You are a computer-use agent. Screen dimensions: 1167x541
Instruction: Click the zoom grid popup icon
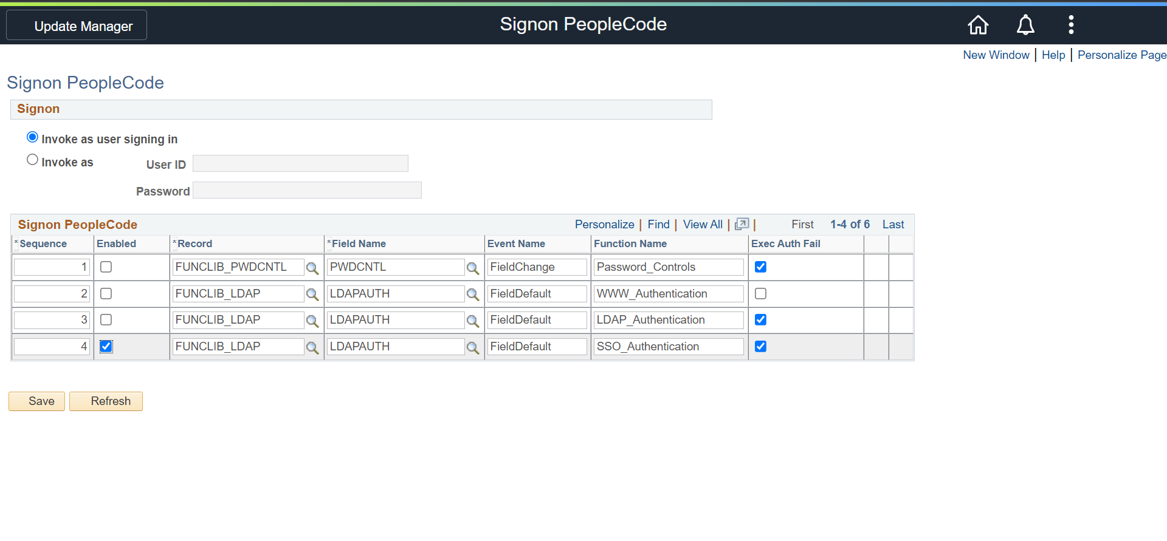point(742,224)
